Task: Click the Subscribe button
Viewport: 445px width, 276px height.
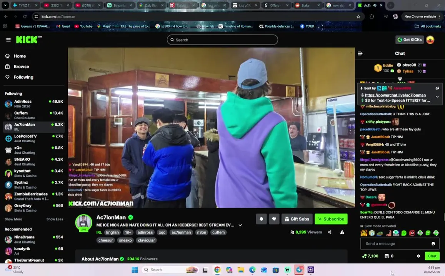Action: [331, 219]
